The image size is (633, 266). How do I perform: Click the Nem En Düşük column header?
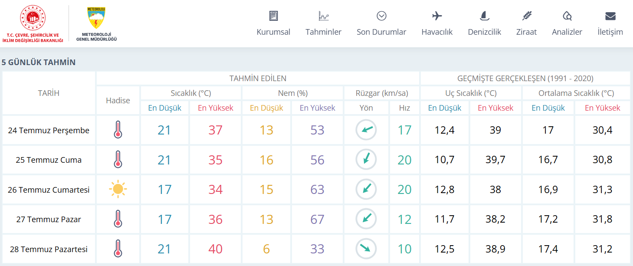266,108
